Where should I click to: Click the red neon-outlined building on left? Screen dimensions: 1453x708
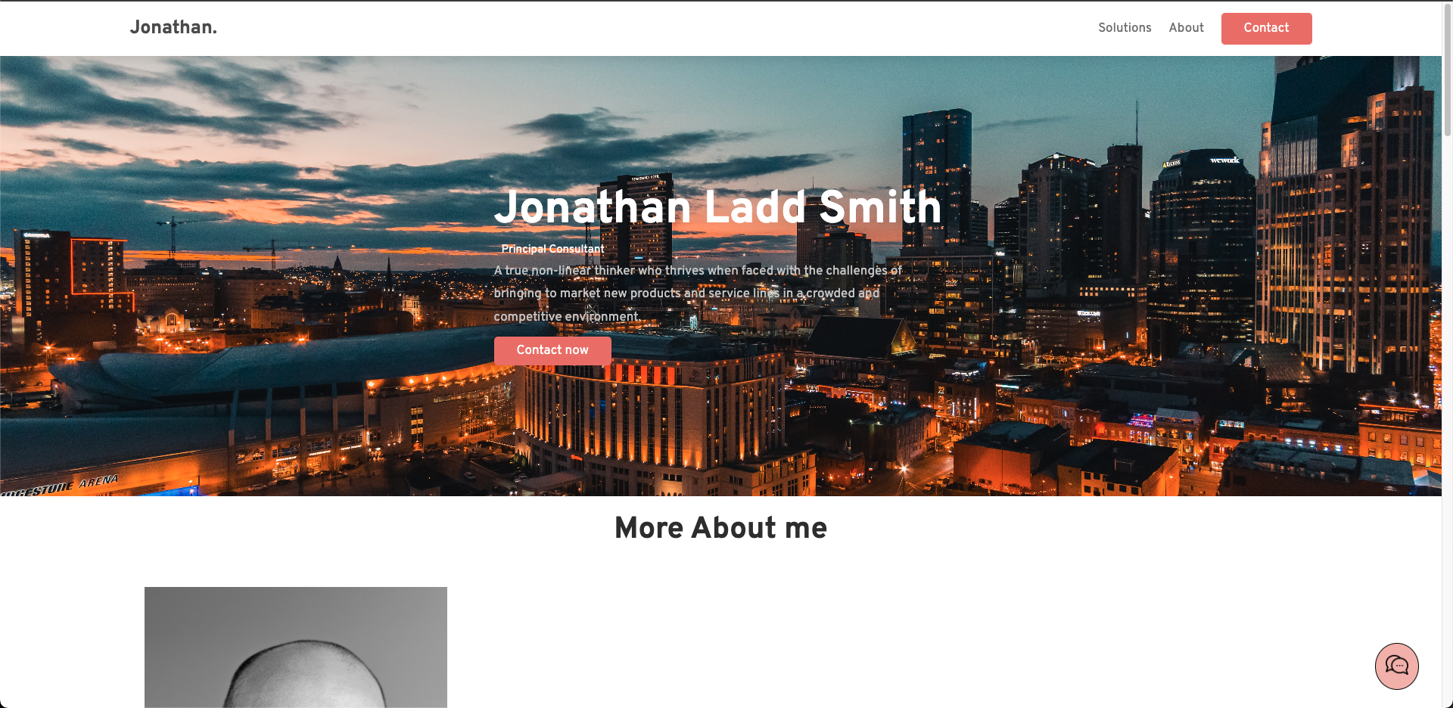(x=98, y=274)
